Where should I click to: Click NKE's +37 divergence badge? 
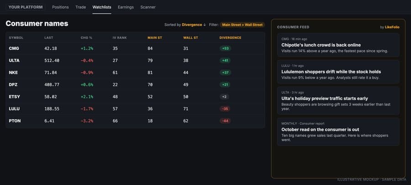click(225, 73)
